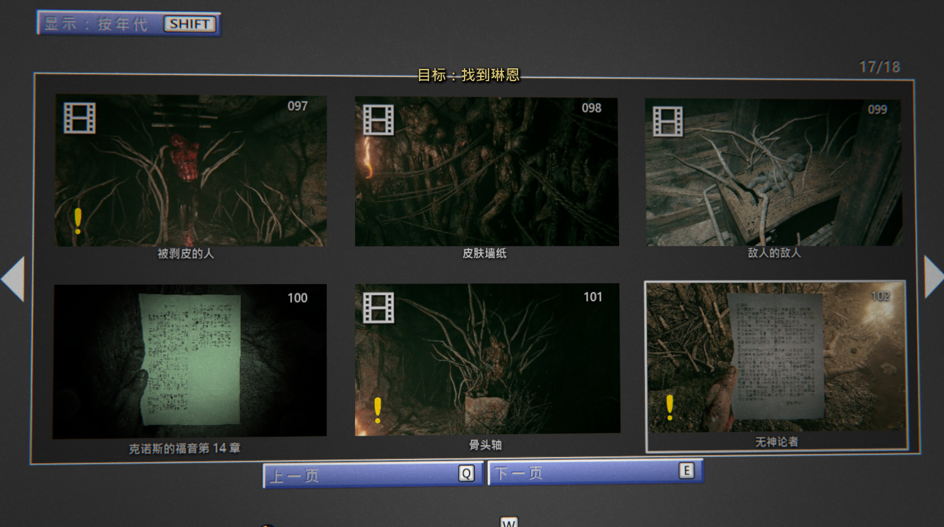Open the 被剥皮的人 recording thumbnail

(x=191, y=171)
